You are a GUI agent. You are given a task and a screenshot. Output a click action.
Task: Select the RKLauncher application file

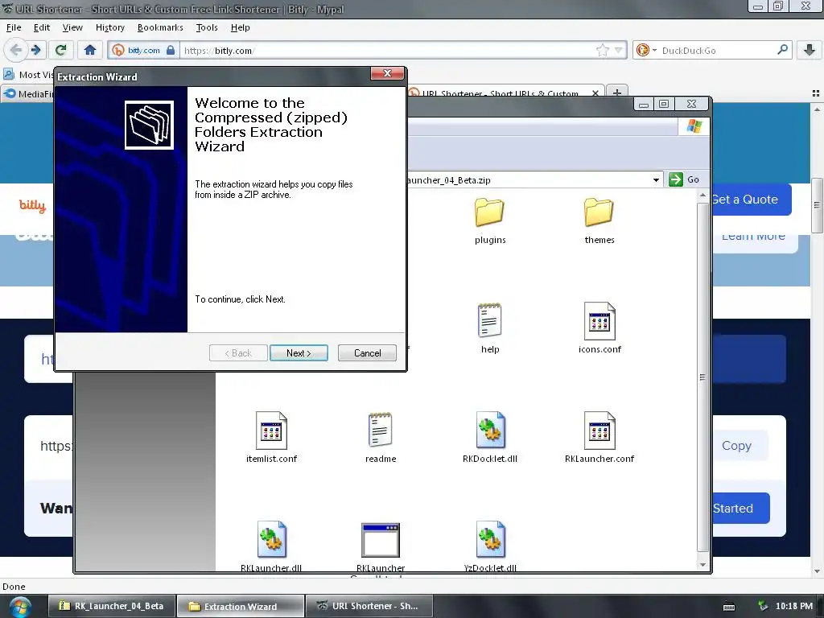click(381, 546)
